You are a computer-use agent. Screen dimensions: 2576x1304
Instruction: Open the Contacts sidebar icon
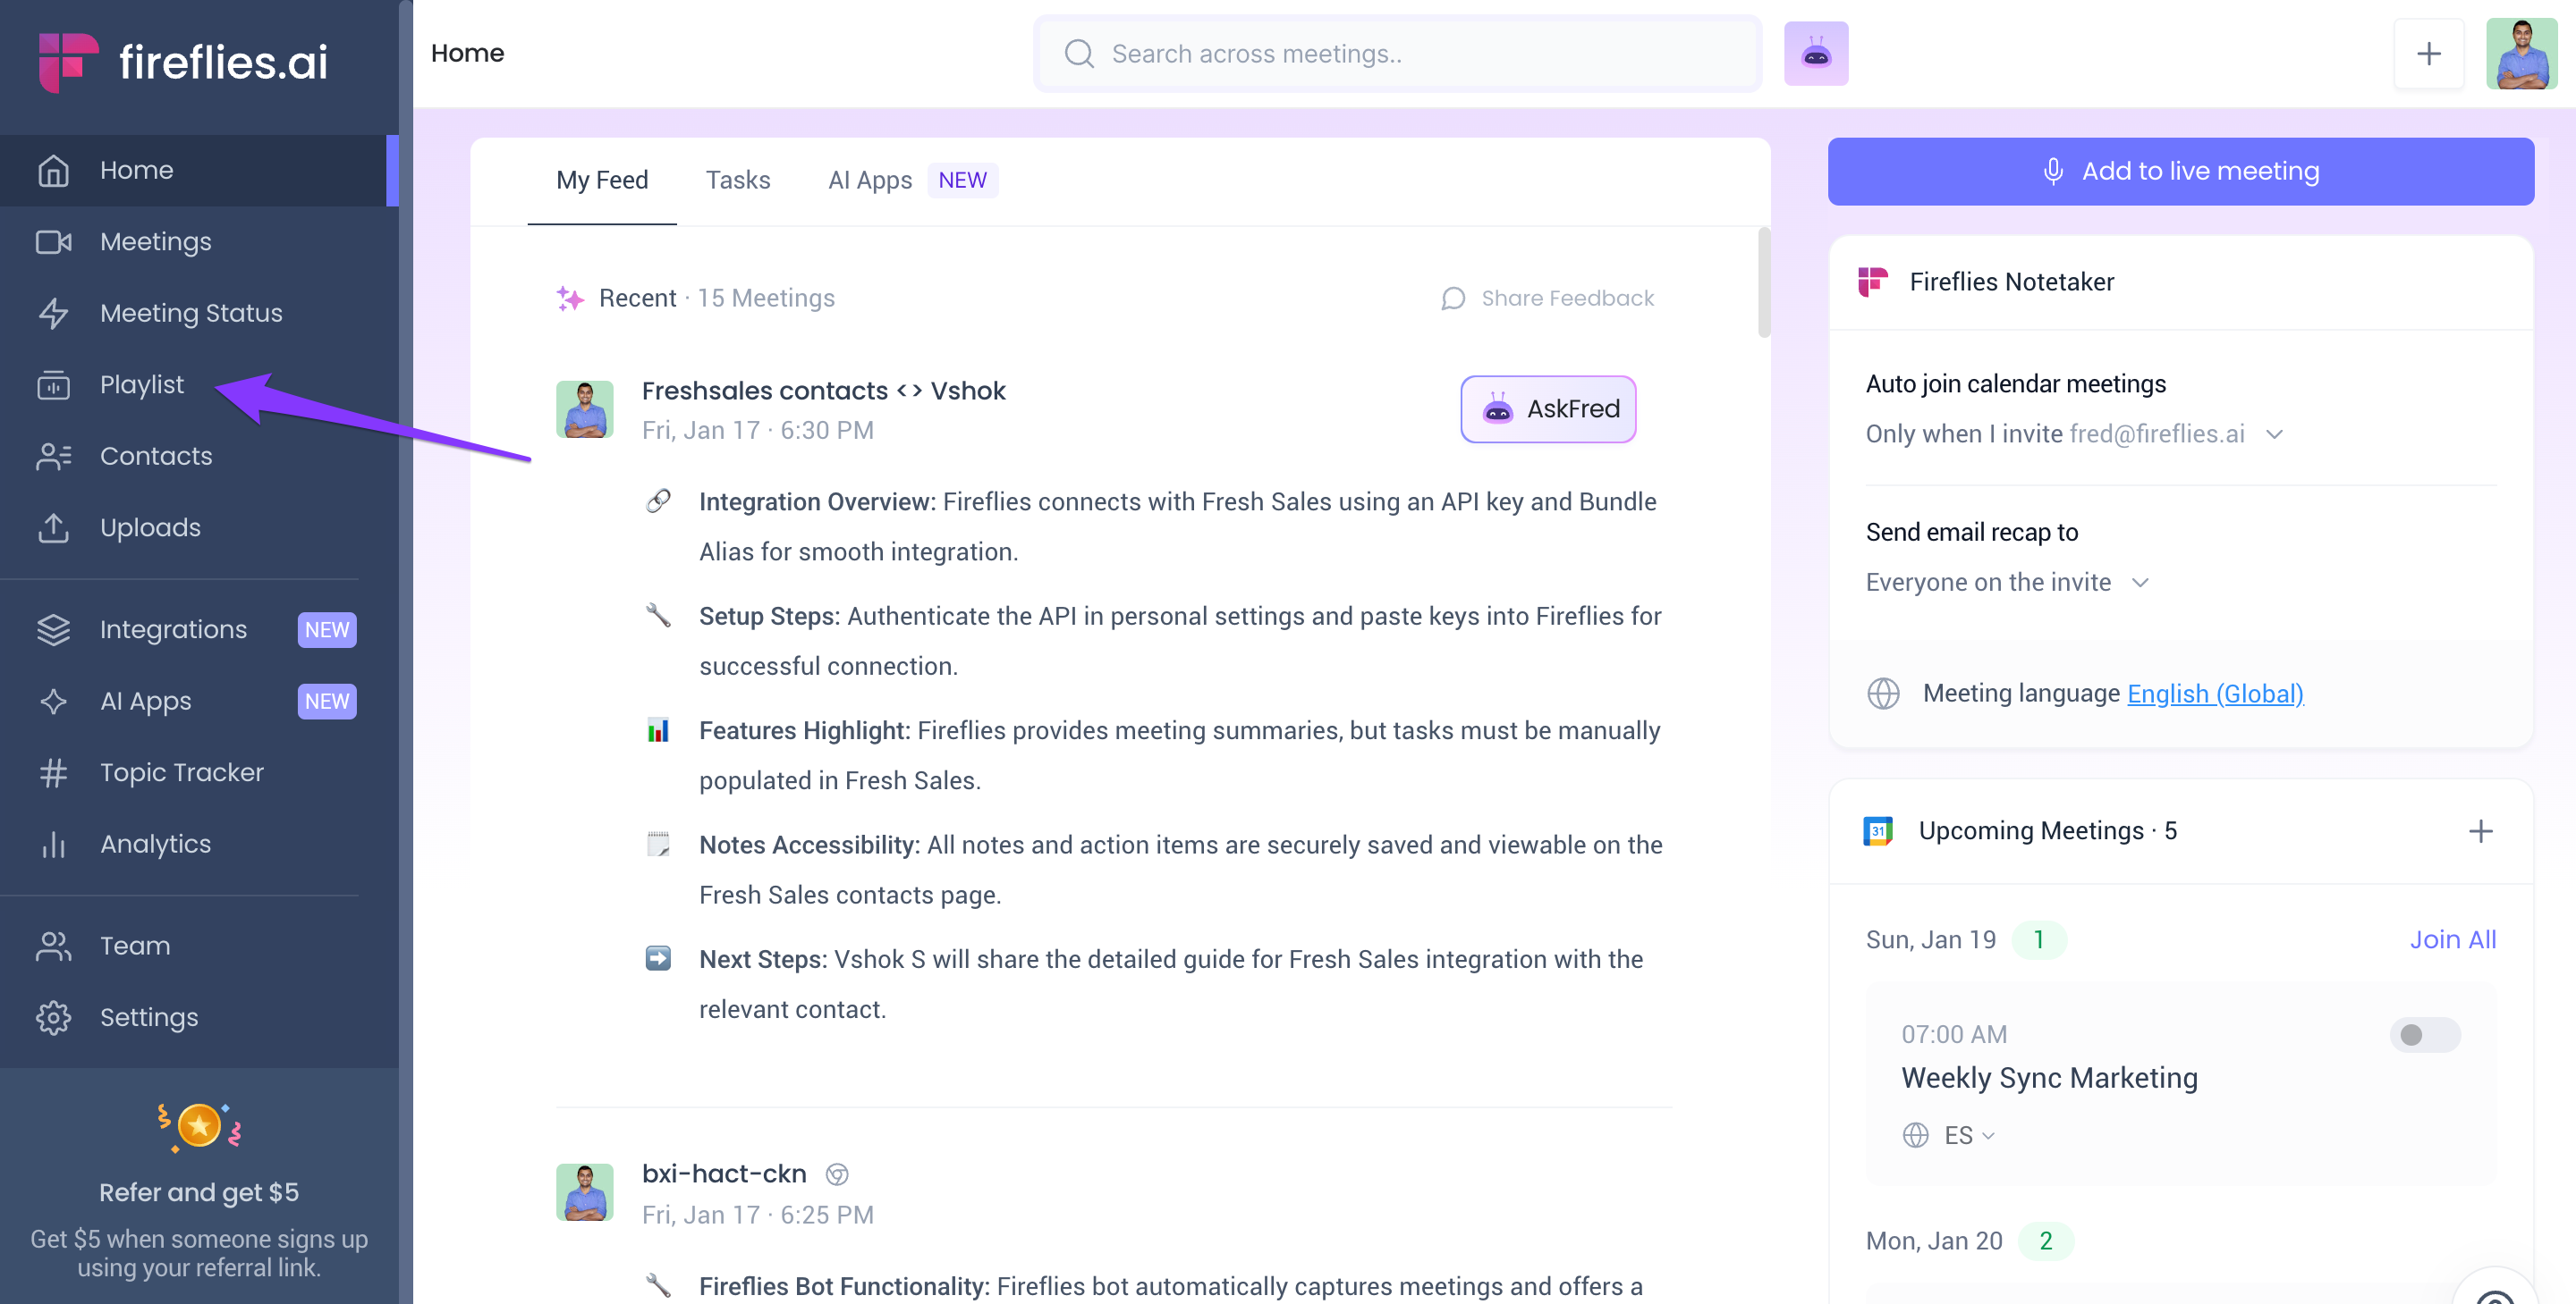53,457
